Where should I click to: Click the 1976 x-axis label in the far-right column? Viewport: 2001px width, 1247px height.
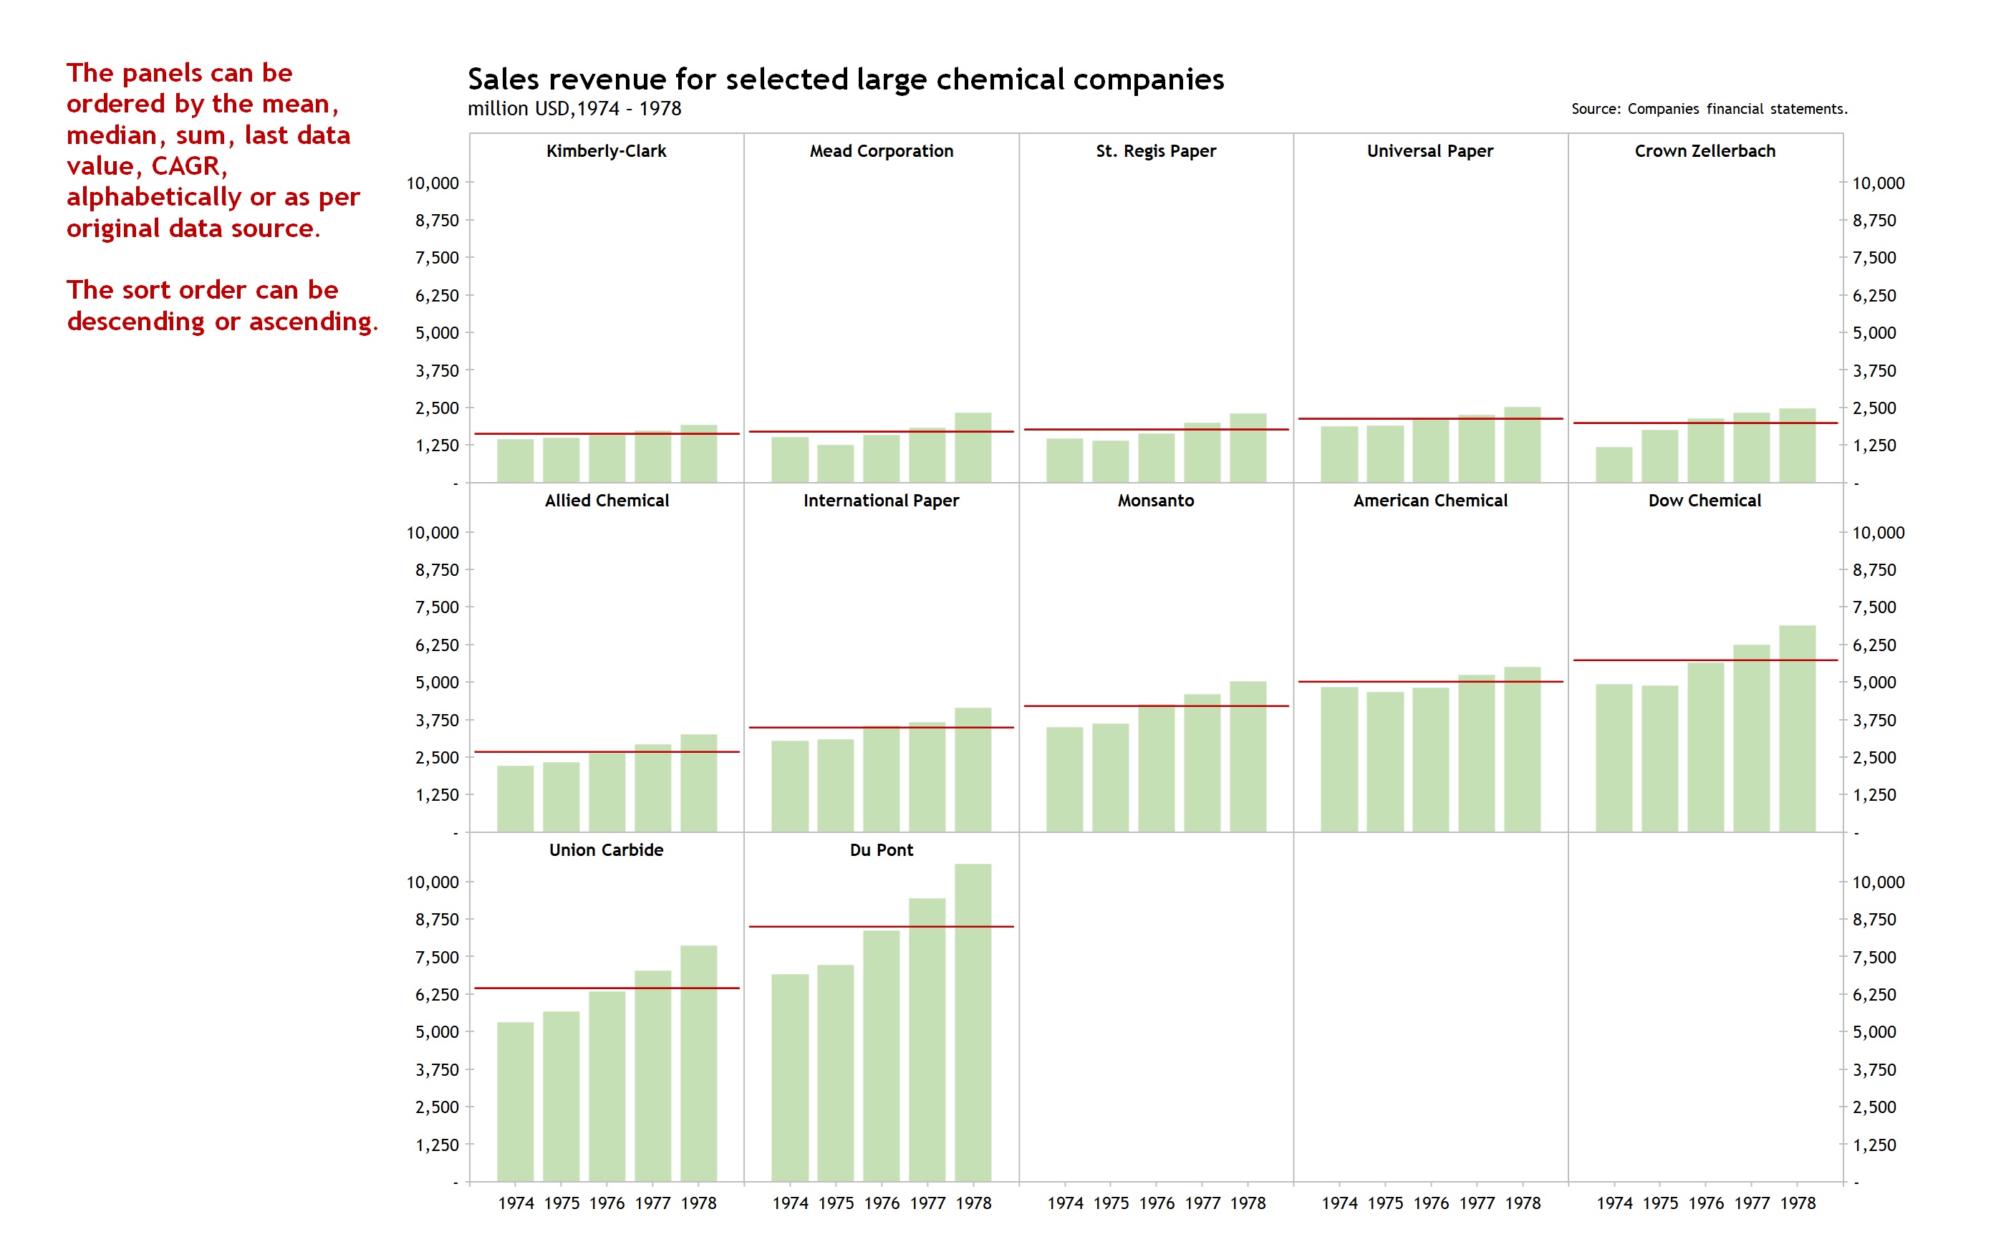(x=1706, y=1203)
